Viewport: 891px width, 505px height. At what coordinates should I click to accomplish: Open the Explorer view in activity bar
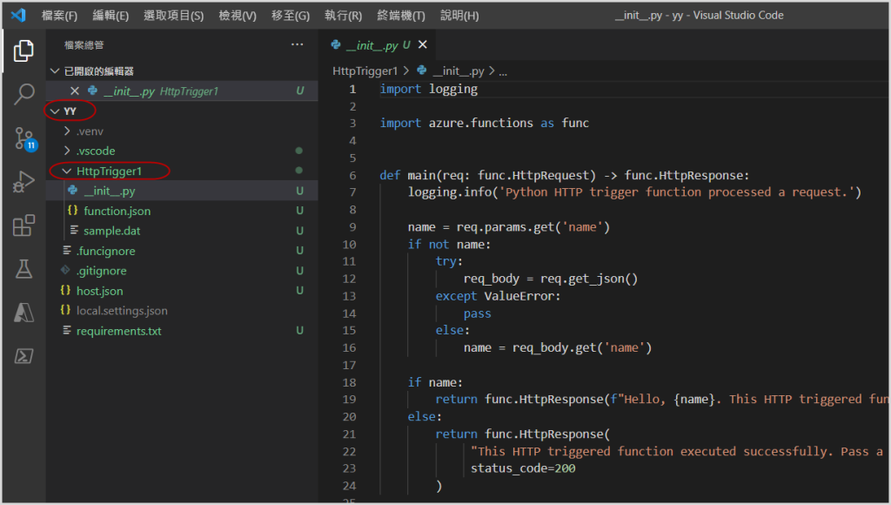pos(23,51)
